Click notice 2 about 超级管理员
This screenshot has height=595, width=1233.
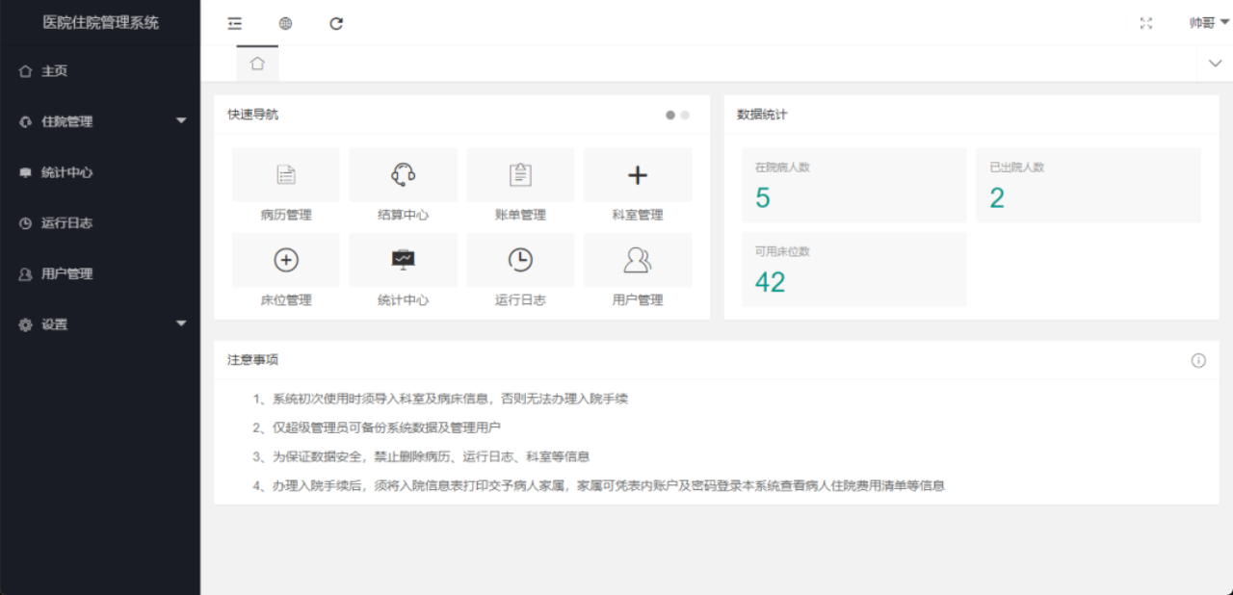(377, 427)
